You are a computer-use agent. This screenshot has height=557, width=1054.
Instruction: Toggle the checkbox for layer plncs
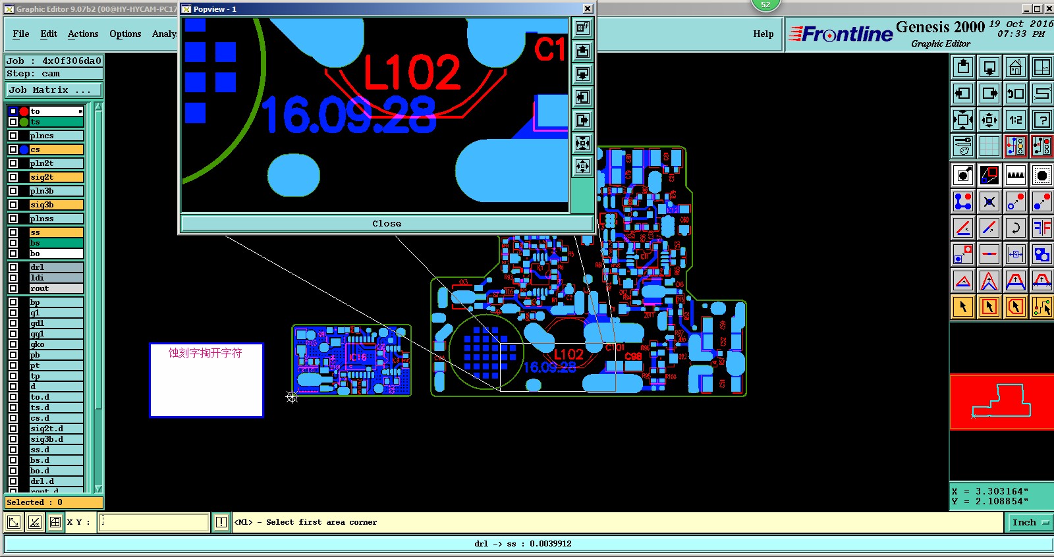[13, 136]
